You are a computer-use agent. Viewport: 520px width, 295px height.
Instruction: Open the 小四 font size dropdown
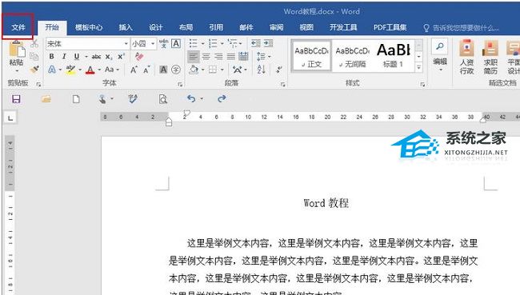[x=153, y=44]
